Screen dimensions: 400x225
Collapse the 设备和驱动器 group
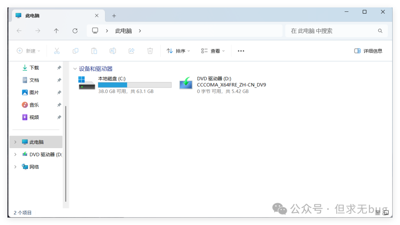(x=75, y=69)
